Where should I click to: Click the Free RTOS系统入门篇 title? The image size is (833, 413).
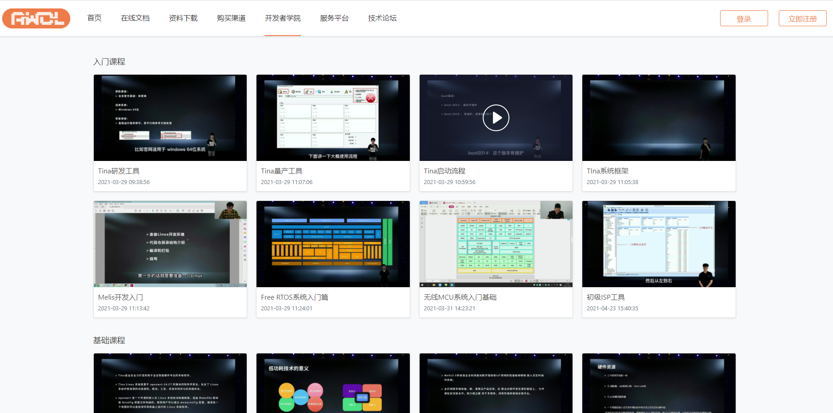pyautogui.click(x=294, y=297)
